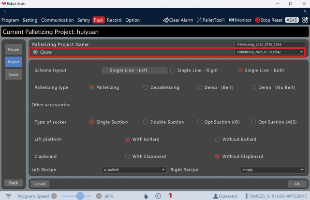Click the Current Palletizing Project header

pos(155,32)
